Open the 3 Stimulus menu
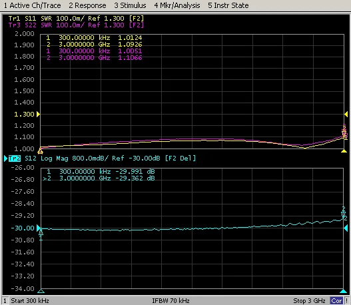 [x=130, y=5]
